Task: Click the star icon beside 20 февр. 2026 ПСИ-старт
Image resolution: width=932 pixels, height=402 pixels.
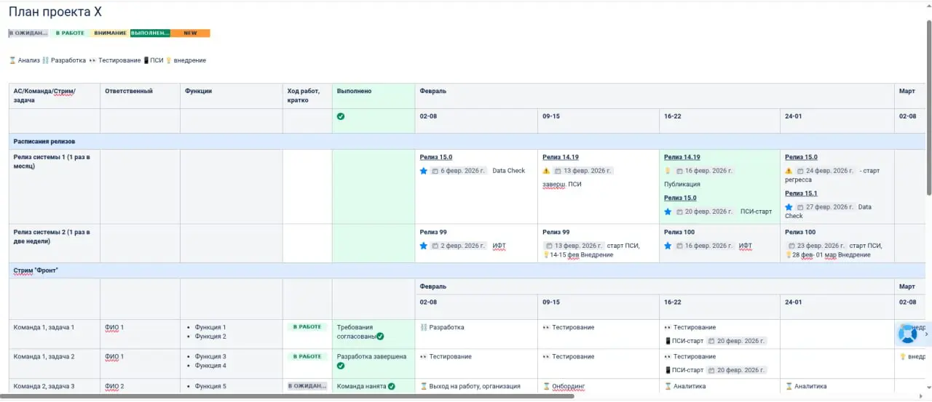Action: (668, 212)
